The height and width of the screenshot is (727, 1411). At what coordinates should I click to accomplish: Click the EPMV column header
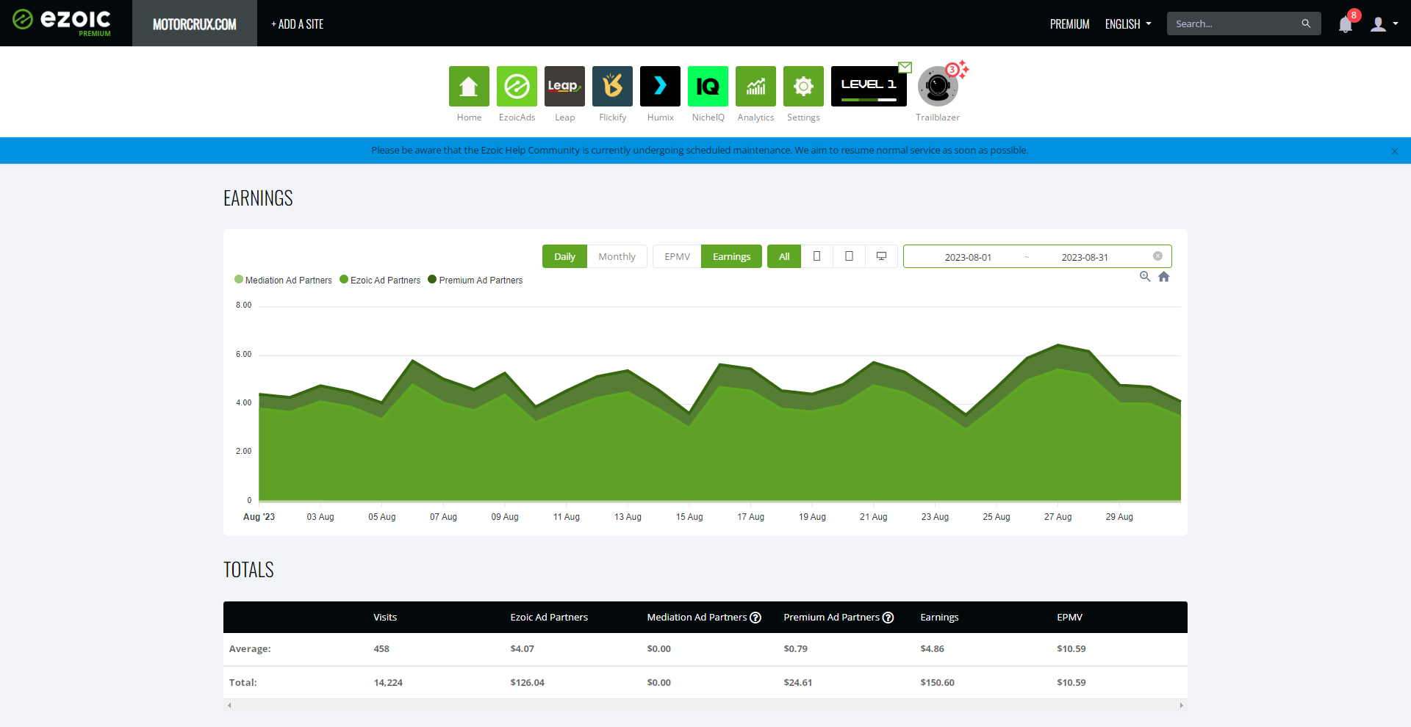(1069, 618)
